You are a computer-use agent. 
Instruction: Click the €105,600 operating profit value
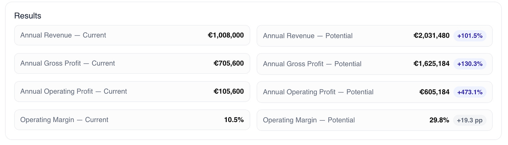tap(229, 91)
